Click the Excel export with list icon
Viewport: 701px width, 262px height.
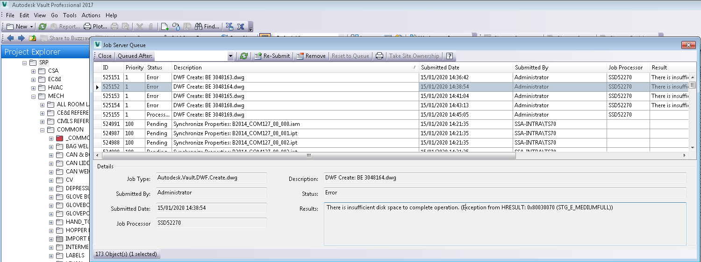(x=229, y=27)
